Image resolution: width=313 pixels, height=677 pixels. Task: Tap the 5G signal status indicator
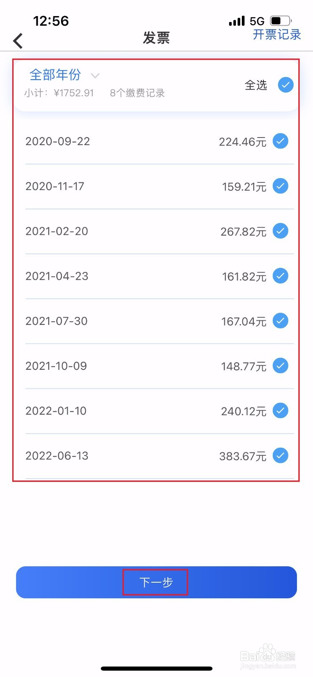(x=257, y=21)
